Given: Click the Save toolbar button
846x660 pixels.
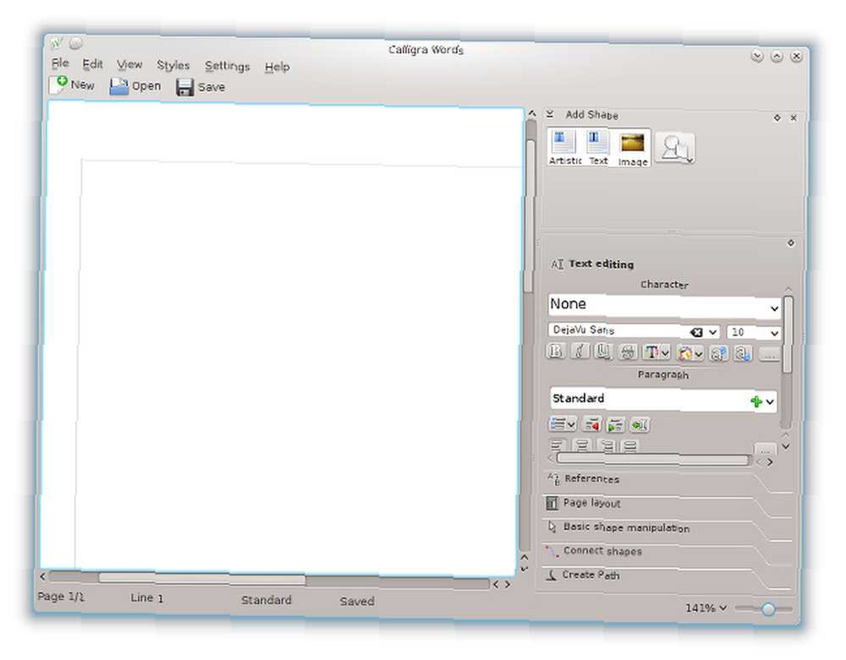Looking at the screenshot, I should [201, 87].
